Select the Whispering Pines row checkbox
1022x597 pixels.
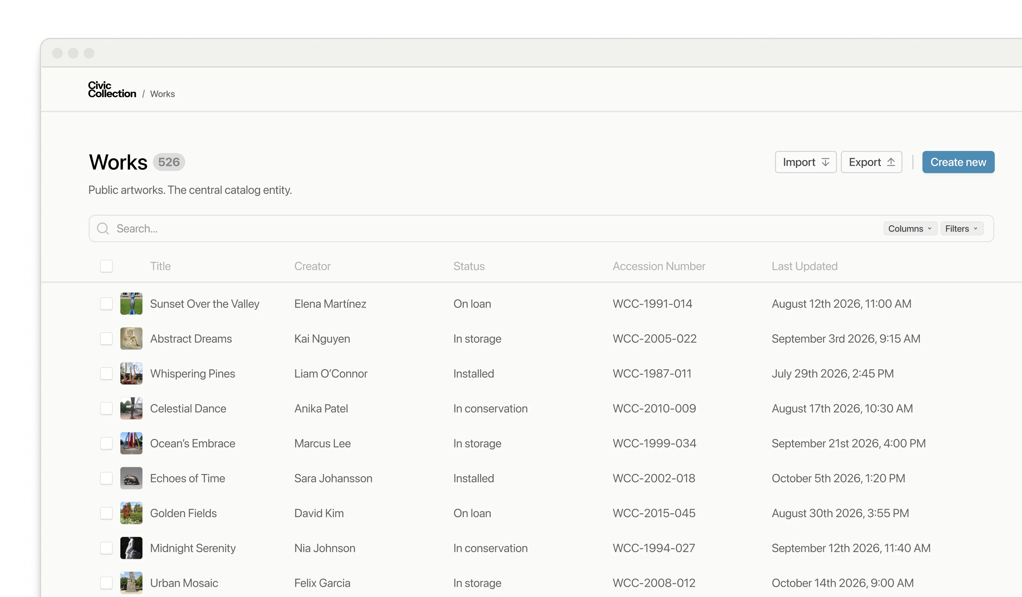point(106,373)
